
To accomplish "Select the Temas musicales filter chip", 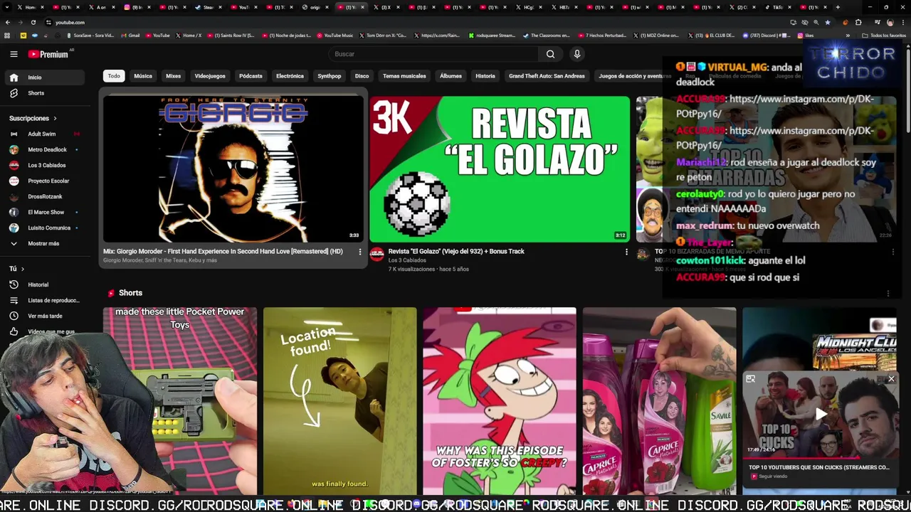I will click(x=404, y=76).
